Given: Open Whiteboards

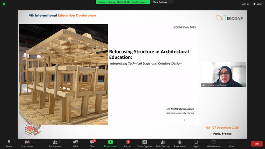Looking at the screenshot, I should tap(213, 143).
